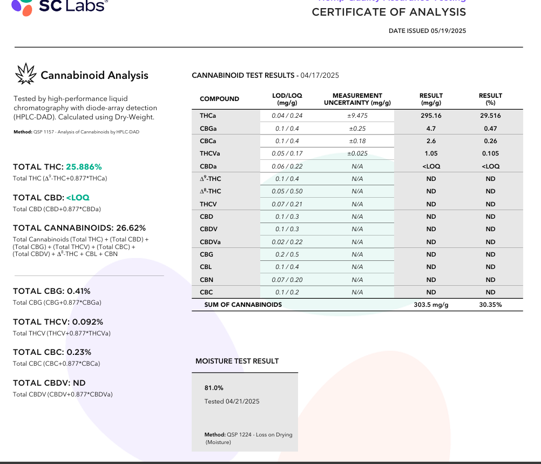Image resolution: width=541 pixels, height=464 pixels.
Task: Click the cannabis leaf icon
Action: (26, 75)
